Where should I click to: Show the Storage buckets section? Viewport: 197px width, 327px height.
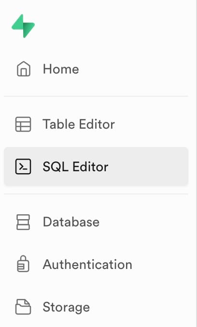click(x=96, y=307)
